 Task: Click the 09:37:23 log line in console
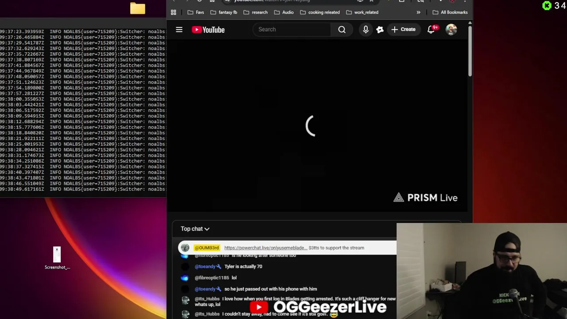pos(83,31)
